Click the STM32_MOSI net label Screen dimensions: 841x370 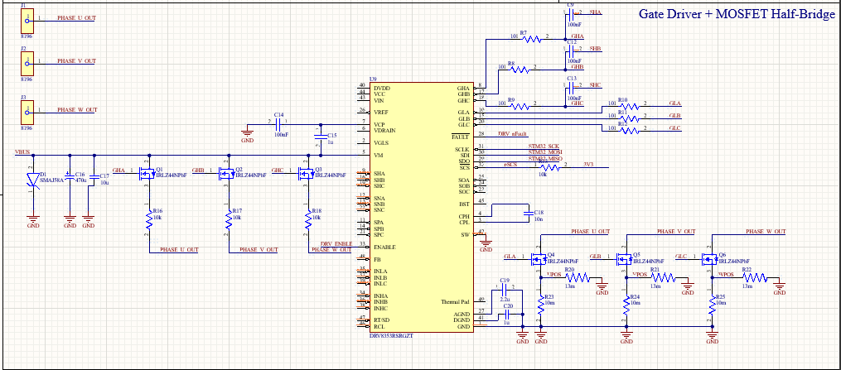click(x=547, y=152)
